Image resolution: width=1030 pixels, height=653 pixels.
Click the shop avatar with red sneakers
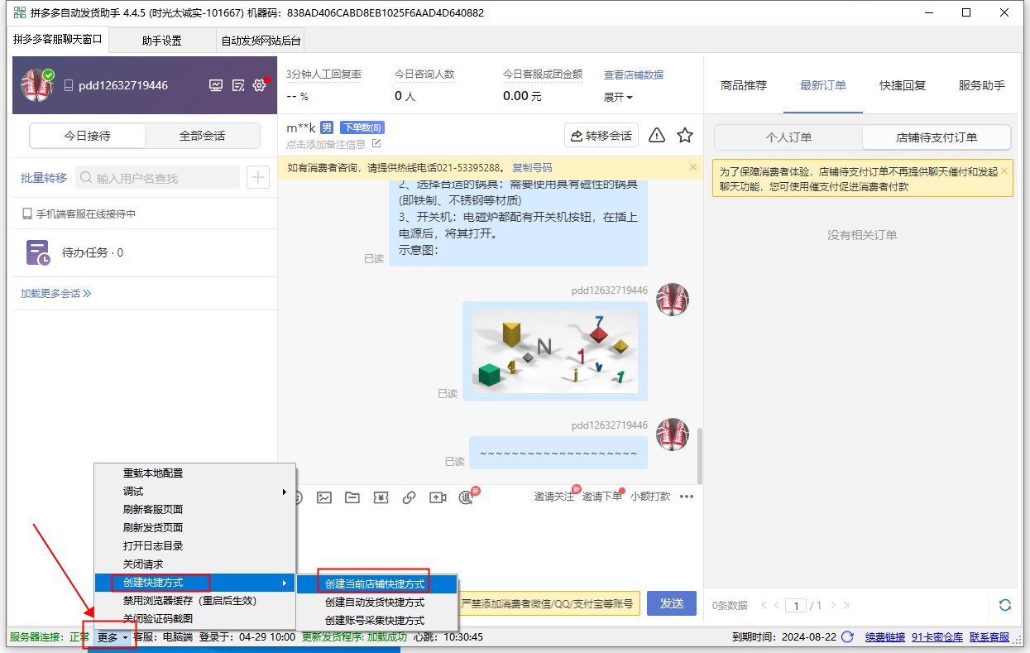36,85
